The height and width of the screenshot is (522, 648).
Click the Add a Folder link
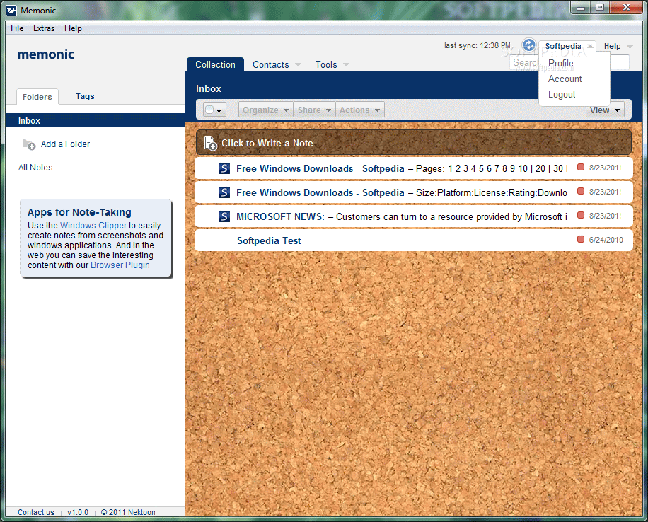pyautogui.click(x=65, y=144)
